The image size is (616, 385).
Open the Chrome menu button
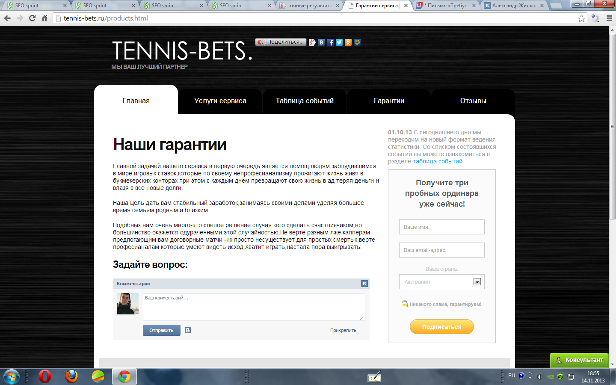click(x=609, y=18)
